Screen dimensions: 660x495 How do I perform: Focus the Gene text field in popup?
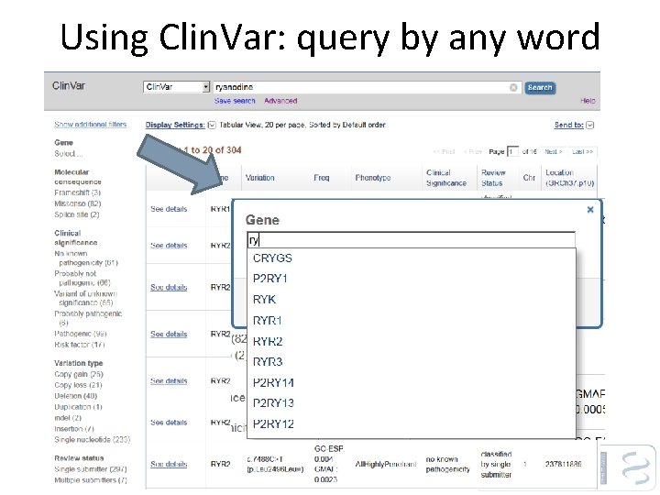click(x=411, y=240)
